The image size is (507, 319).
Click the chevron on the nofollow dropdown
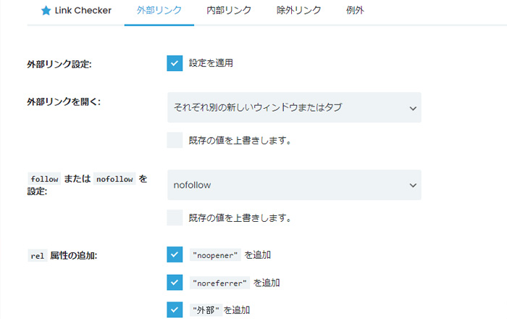[413, 186]
